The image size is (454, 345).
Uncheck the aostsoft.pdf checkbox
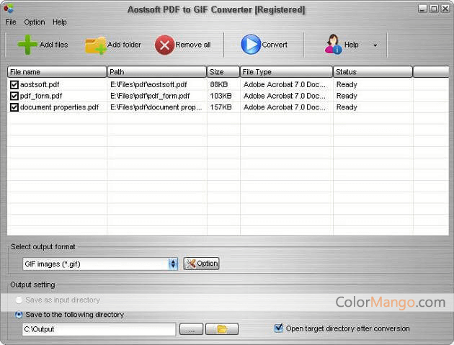coord(14,84)
